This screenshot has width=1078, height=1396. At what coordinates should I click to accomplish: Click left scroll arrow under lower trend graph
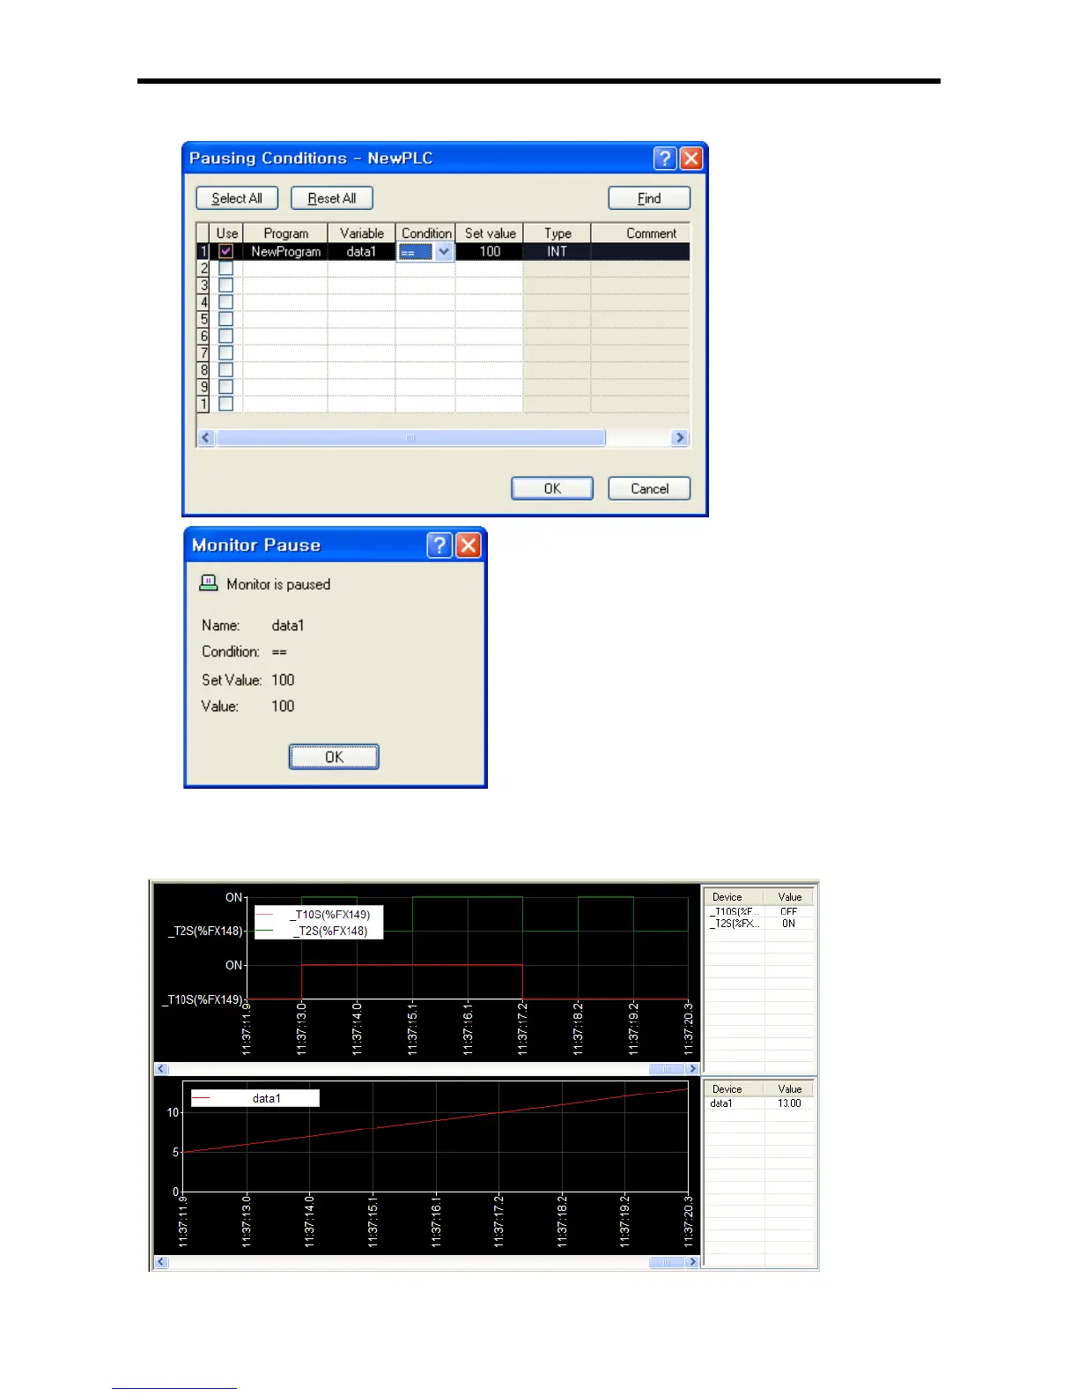click(x=161, y=1262)
